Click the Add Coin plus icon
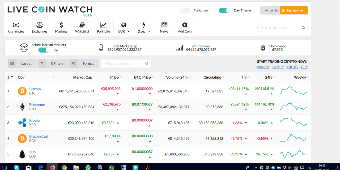 pyautogui.click(x=185, y=25)
